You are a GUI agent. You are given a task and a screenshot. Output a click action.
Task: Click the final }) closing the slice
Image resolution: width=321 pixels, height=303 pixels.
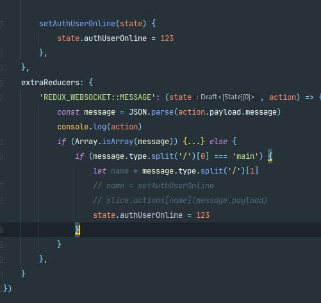(7, 289)
